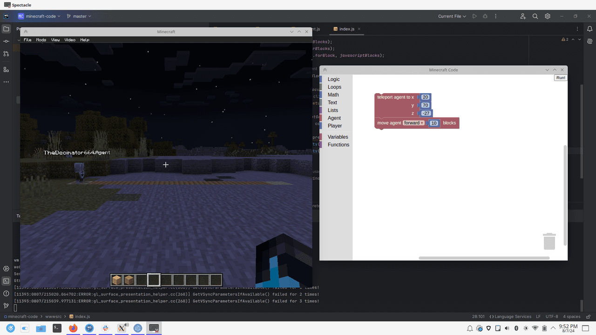Click the Blockly workspace horizontal scrollbar
This screenshot has width=596, height=335.
(484, 258)
